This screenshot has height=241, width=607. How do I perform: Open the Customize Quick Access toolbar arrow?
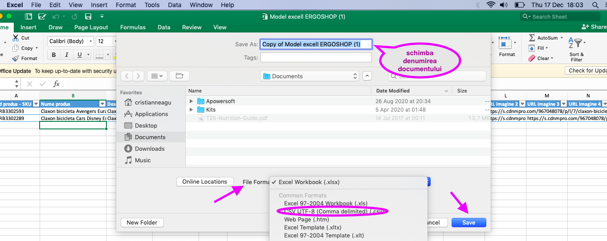[102, 16]
